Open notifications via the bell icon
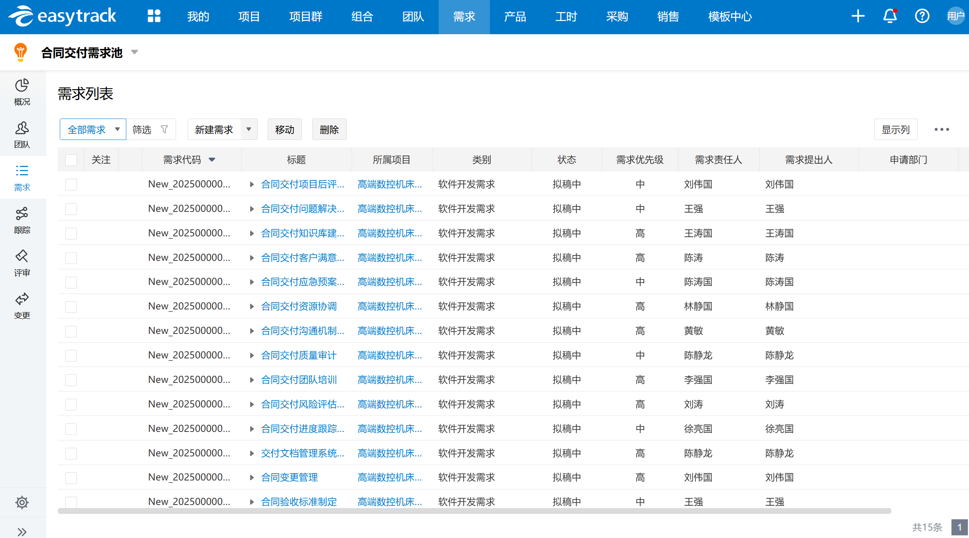The width and height of the screenshot is (969, 538). click(x=890, y=16)
